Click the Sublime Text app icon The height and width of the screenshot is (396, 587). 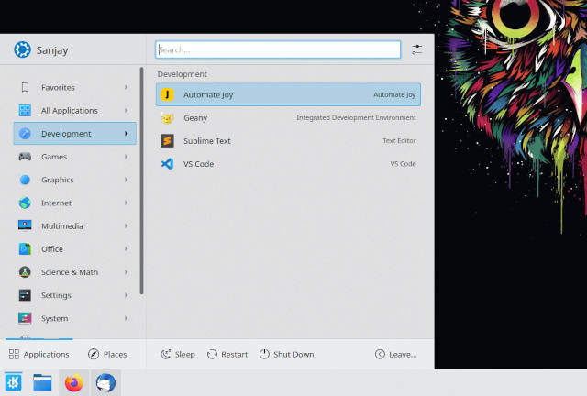[x=167, y=141]
